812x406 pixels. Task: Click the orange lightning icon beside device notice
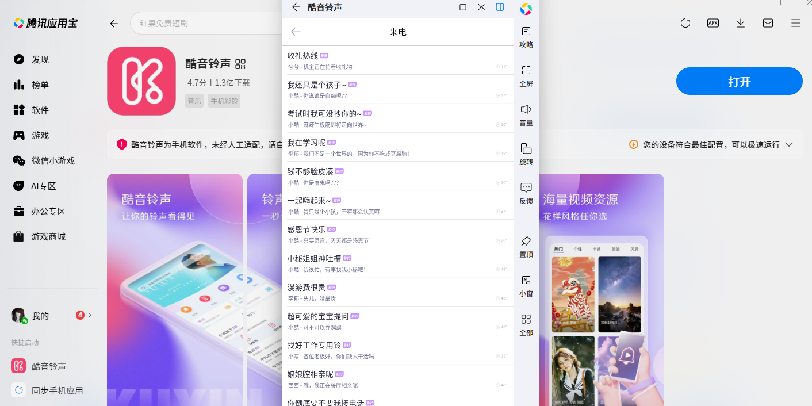pyautogui.click(x=634, y=144)
